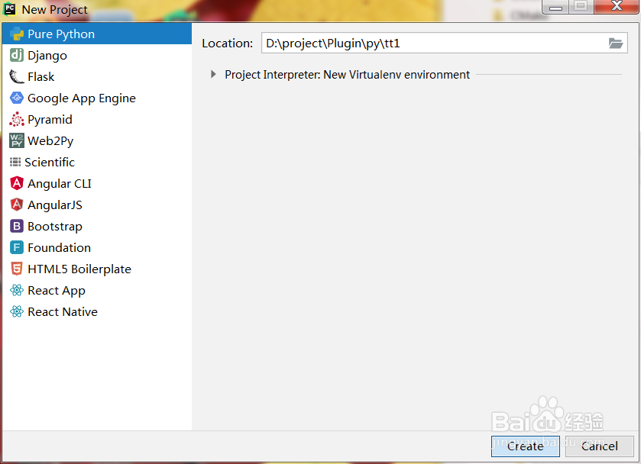Click Project Interpreter: New Virtualenv environment label

pyautogui.click(x=347, y=75)
